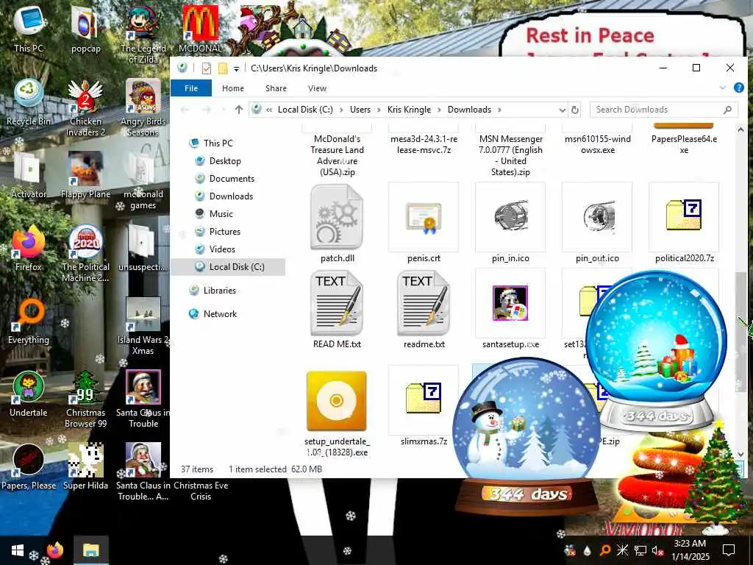Click the taskbar clock showing 3:23 AM
Screen dimensions: 753x565
click(x=690, y=550)
